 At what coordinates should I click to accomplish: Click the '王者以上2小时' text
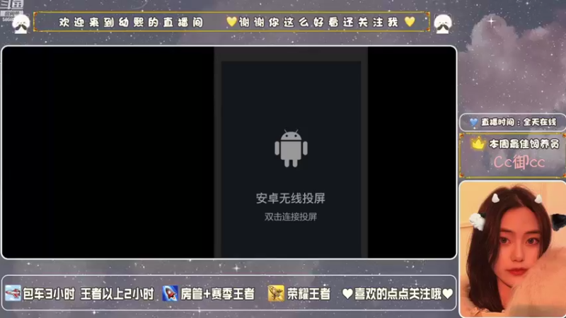coord(117,294)
